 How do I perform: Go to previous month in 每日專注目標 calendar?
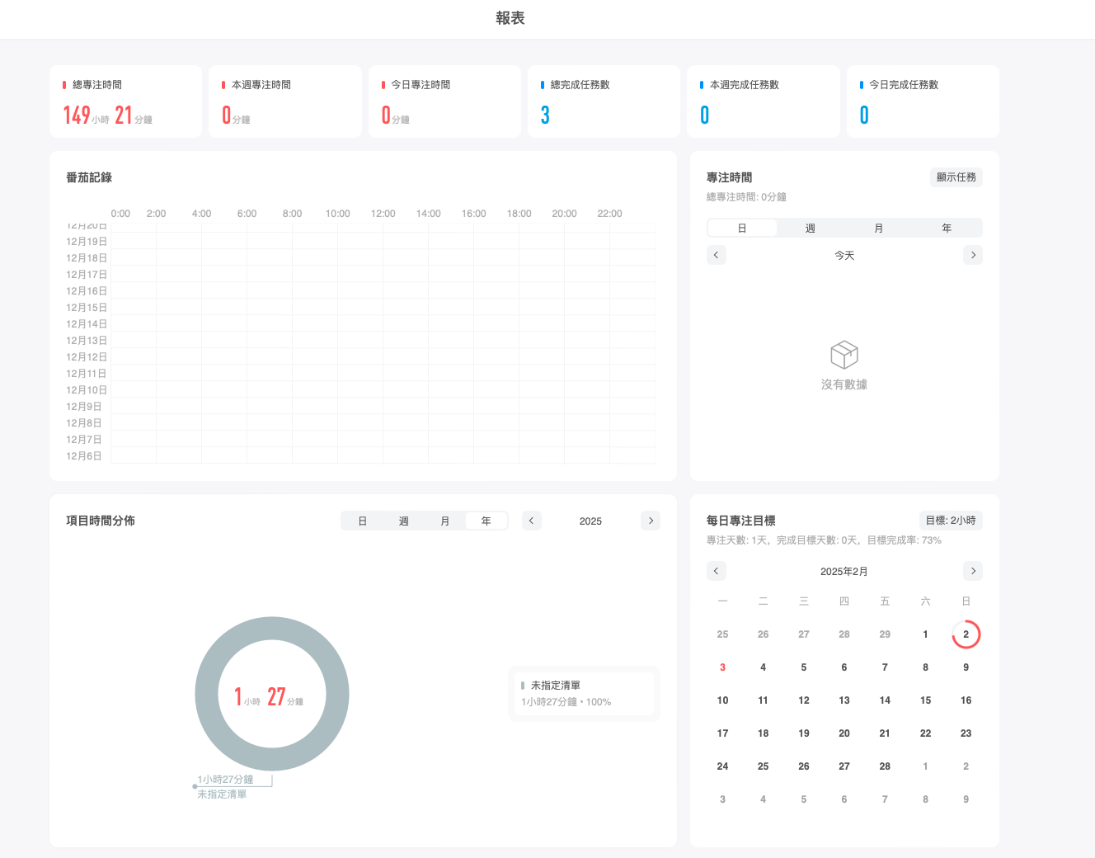point(717,570)
